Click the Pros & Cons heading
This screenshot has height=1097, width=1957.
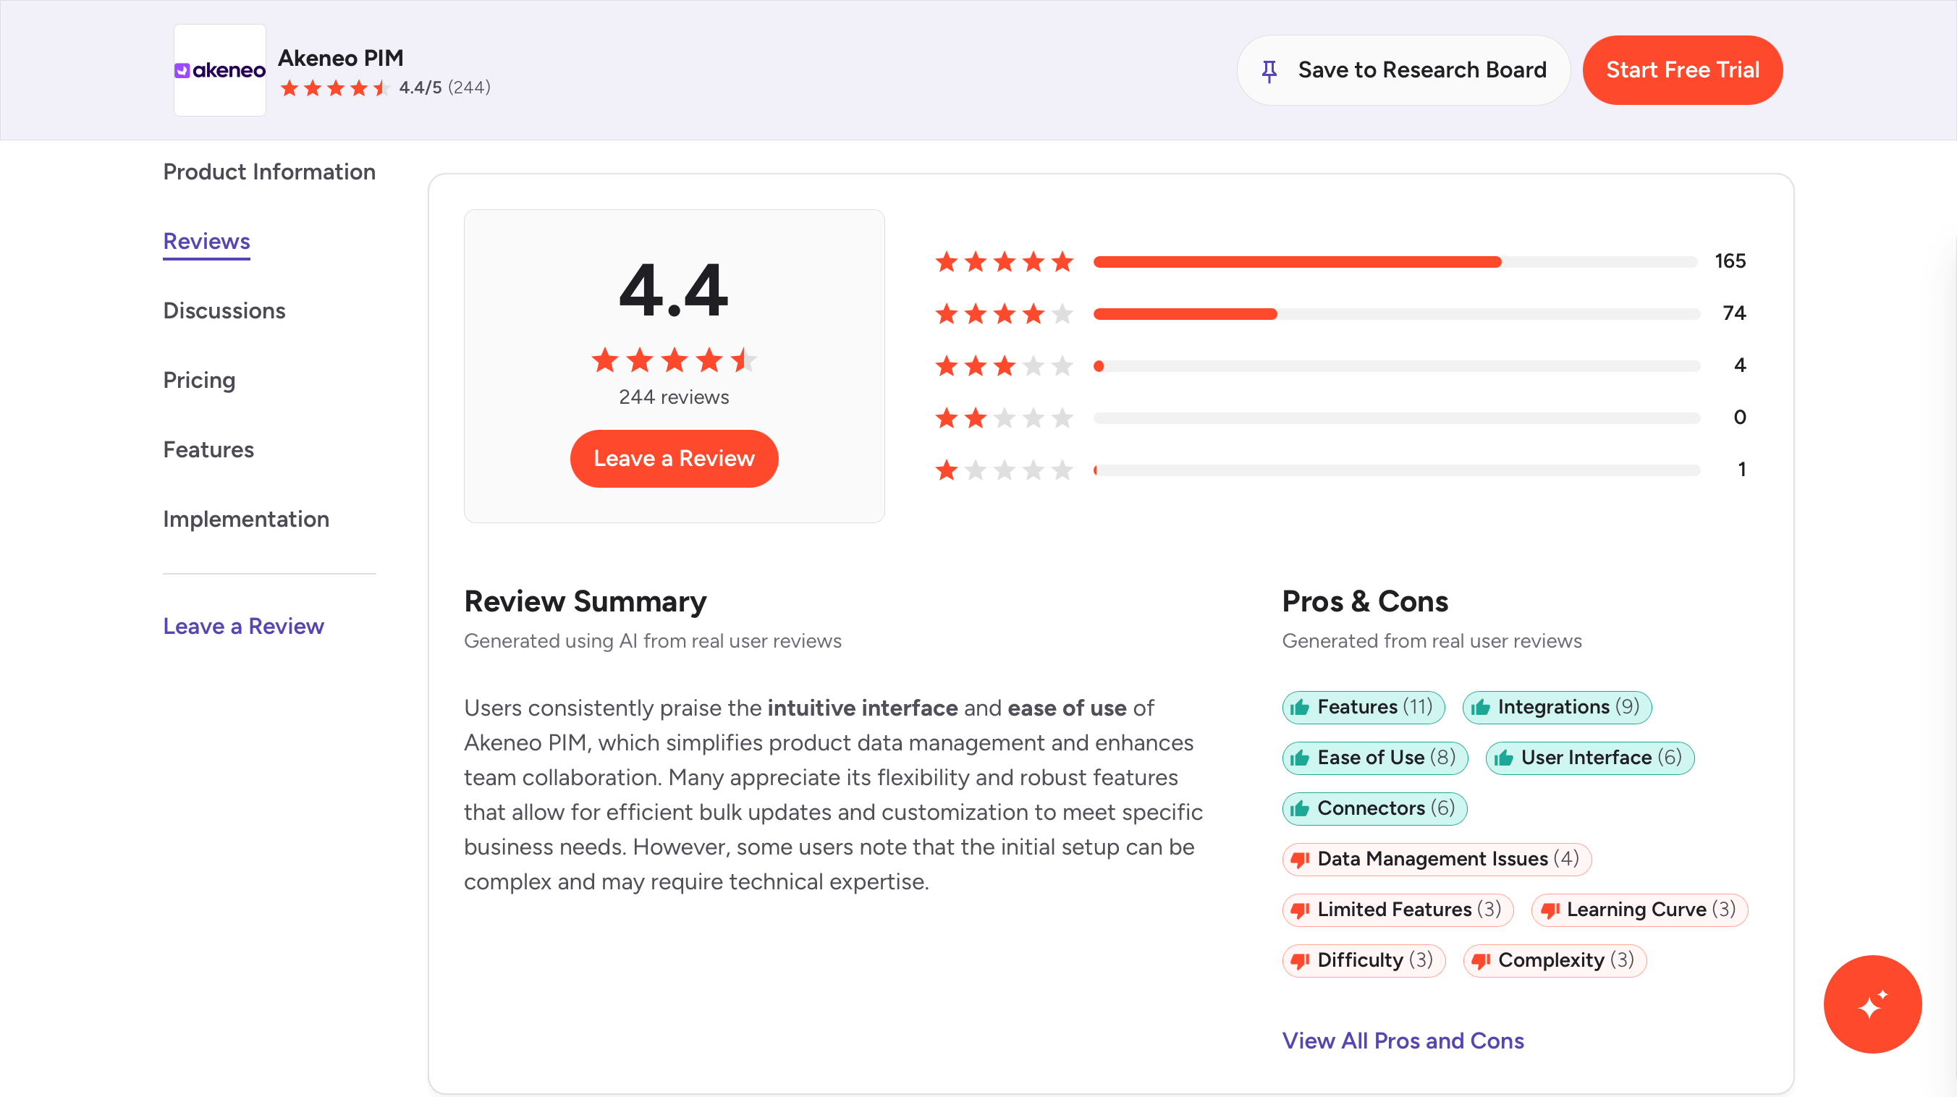1365,601
